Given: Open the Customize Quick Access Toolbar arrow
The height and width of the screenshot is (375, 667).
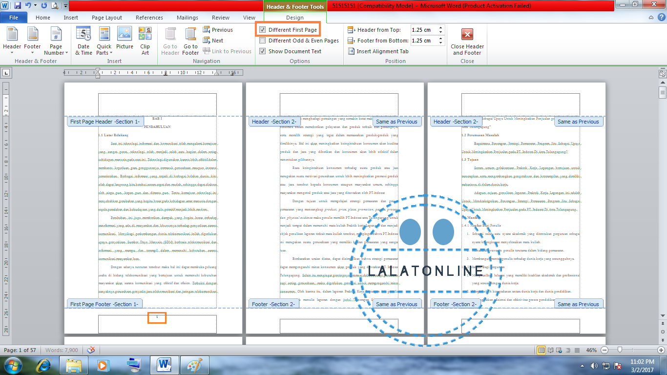Looking at the screenshot, I should click(x=65, y=6).
